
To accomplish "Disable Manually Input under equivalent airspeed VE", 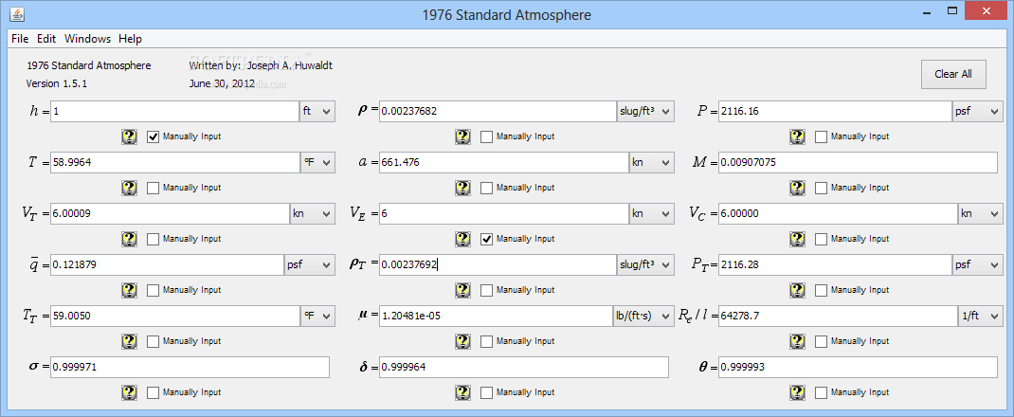I will point(487,239).
